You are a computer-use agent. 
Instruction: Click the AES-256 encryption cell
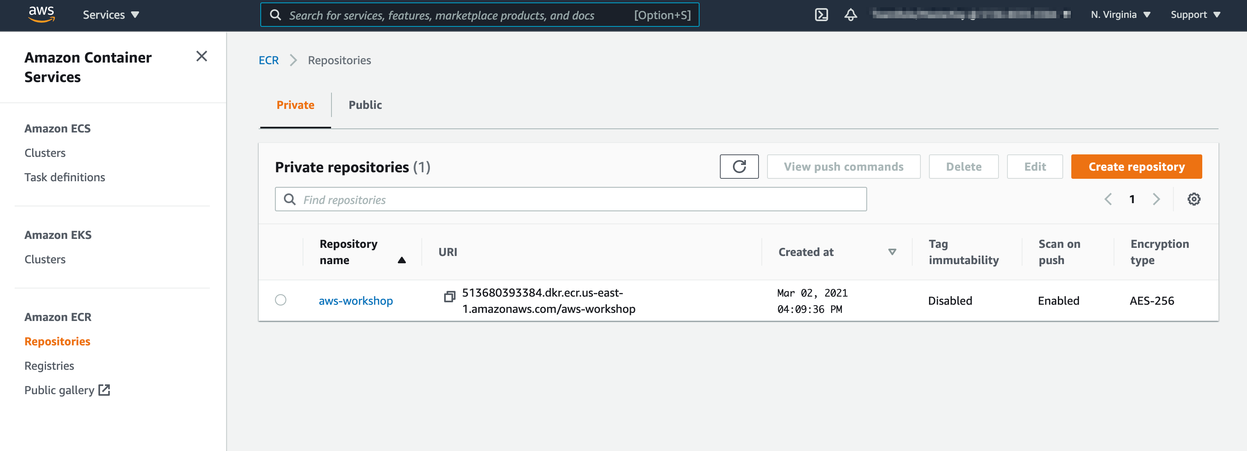click(1152, 301)
